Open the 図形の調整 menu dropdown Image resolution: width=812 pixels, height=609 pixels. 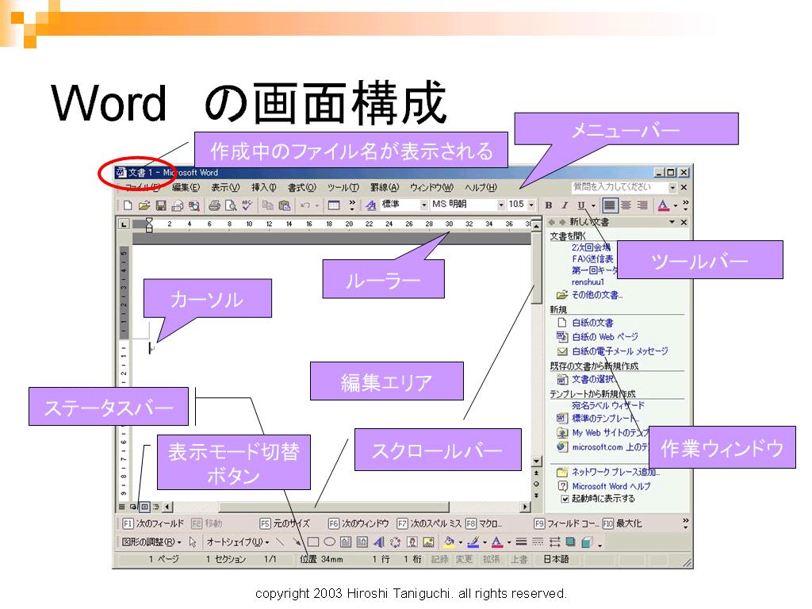[151, 542]
